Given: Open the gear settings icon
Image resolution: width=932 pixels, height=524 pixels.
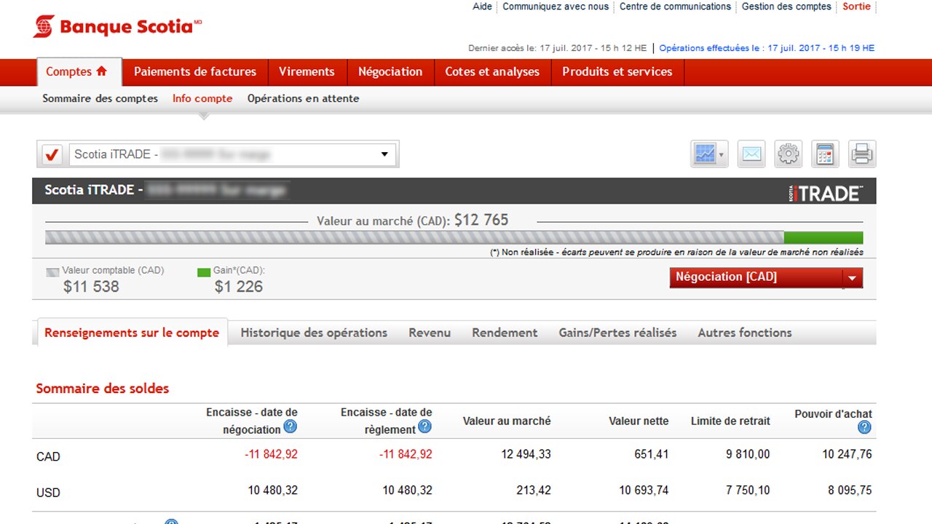Looking at the screenshot, I should pyautogui.click(x=789, y=154).
